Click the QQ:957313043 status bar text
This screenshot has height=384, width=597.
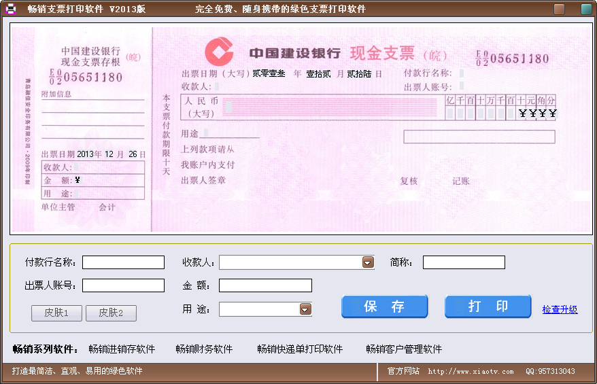(x=550, y=371)
